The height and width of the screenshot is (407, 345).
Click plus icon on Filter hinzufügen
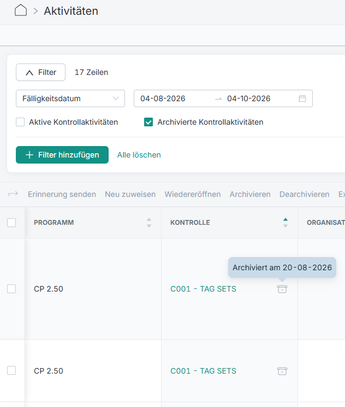coord(29,155)
